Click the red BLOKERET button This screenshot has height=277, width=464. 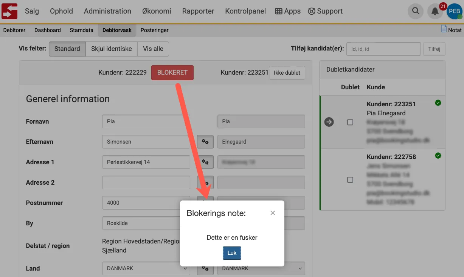click(172, 73)
